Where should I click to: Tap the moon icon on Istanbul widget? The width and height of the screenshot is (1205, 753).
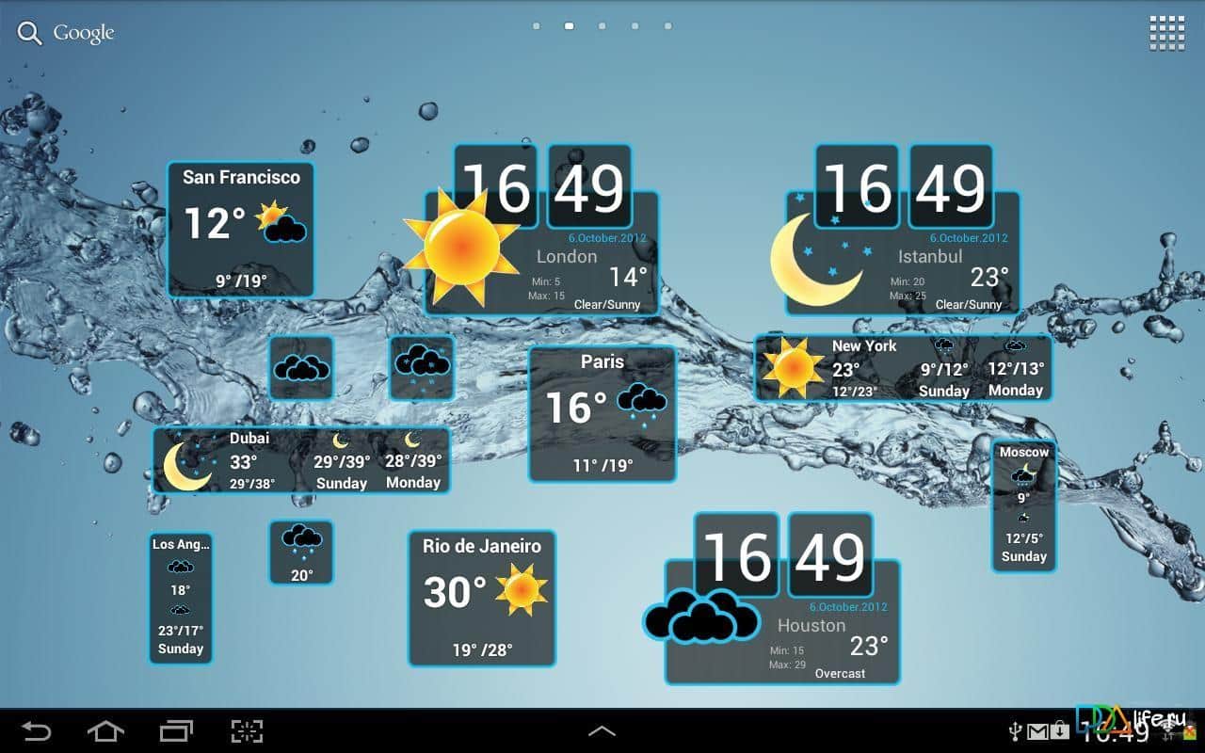tap(817, 257)
